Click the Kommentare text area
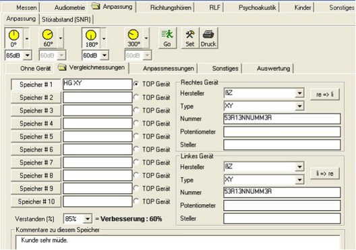Screen dimensions: 356x250 pos(178,243)
